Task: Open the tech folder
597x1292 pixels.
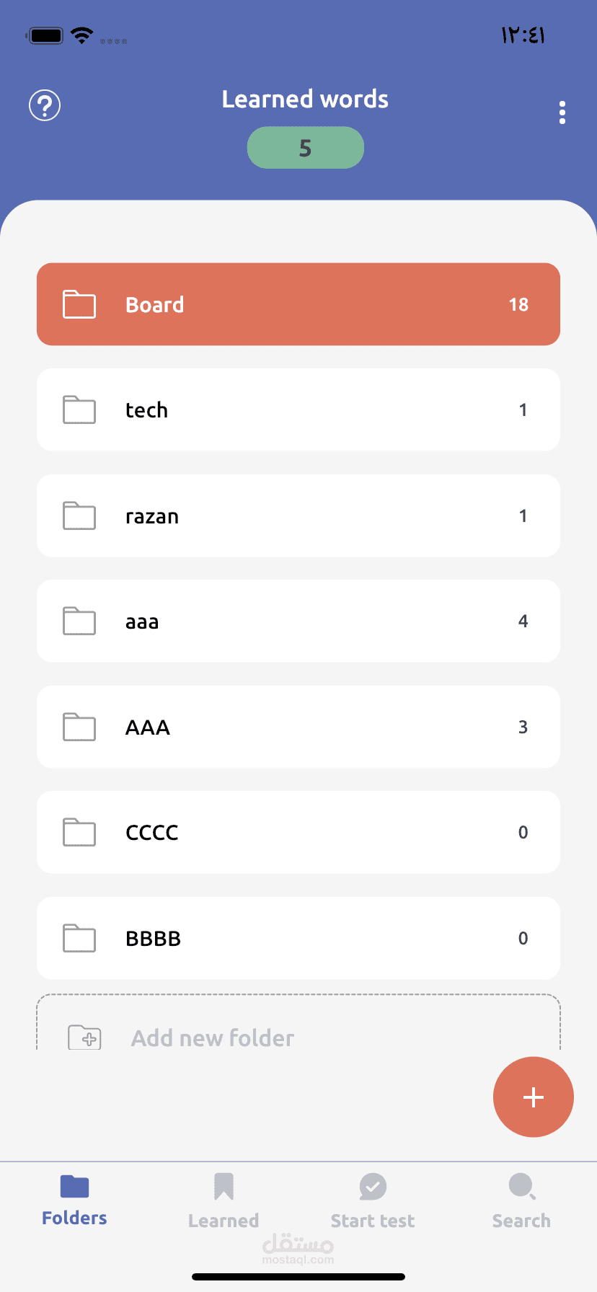Action: click(x=298, y=410)
